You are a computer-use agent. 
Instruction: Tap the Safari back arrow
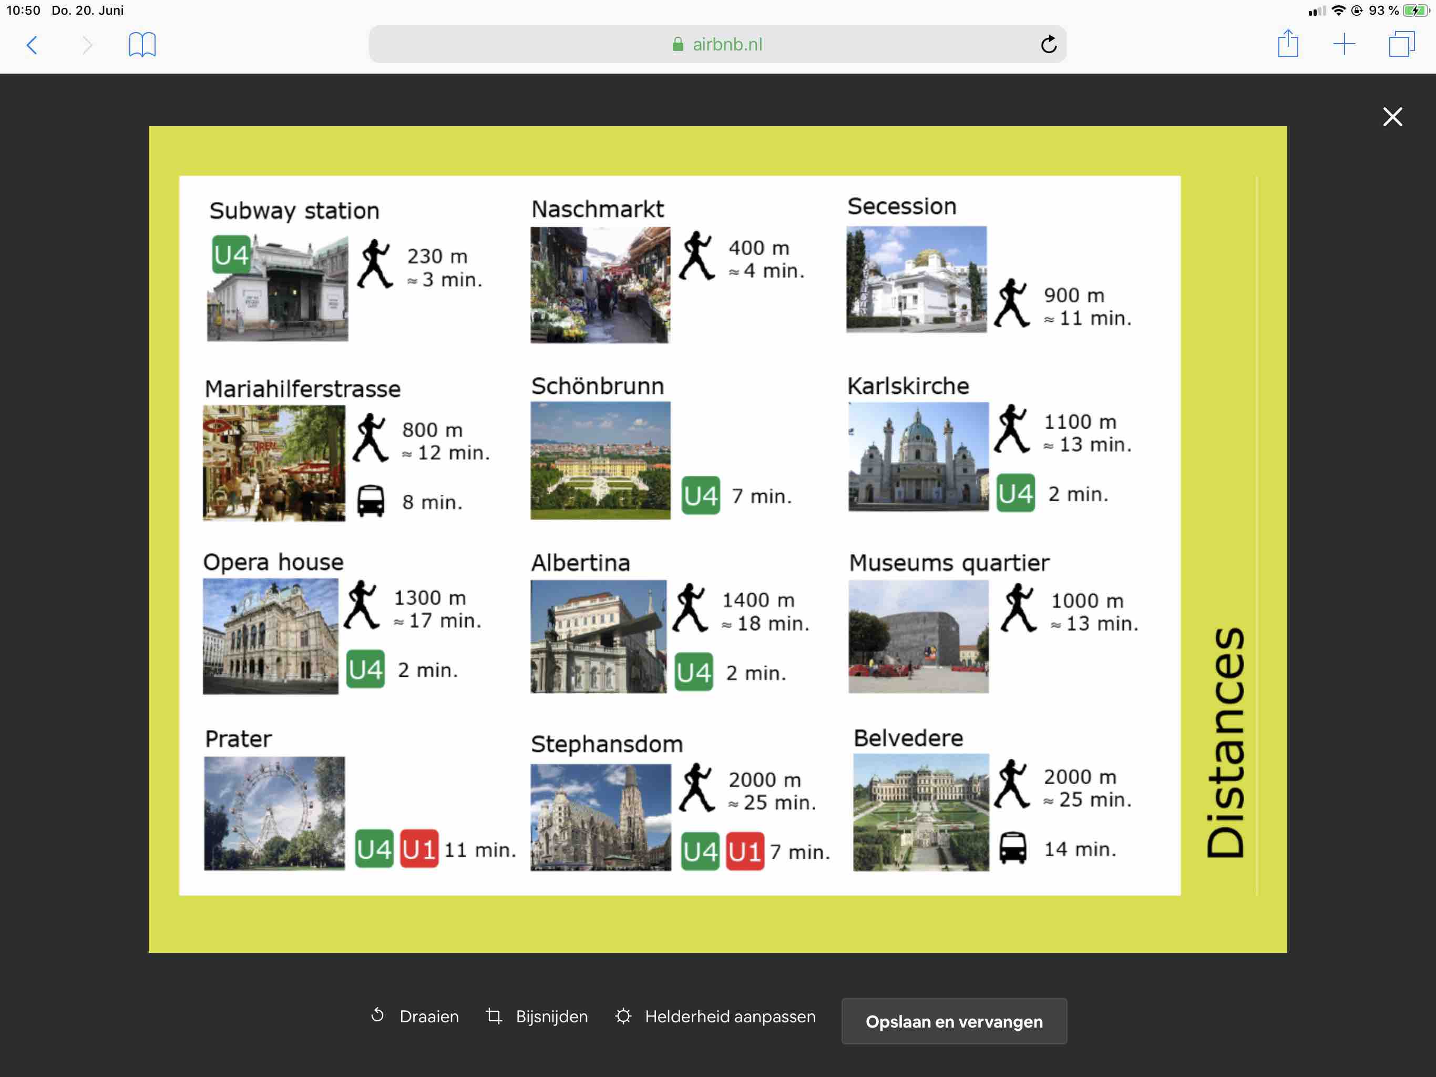click(32, 45)
